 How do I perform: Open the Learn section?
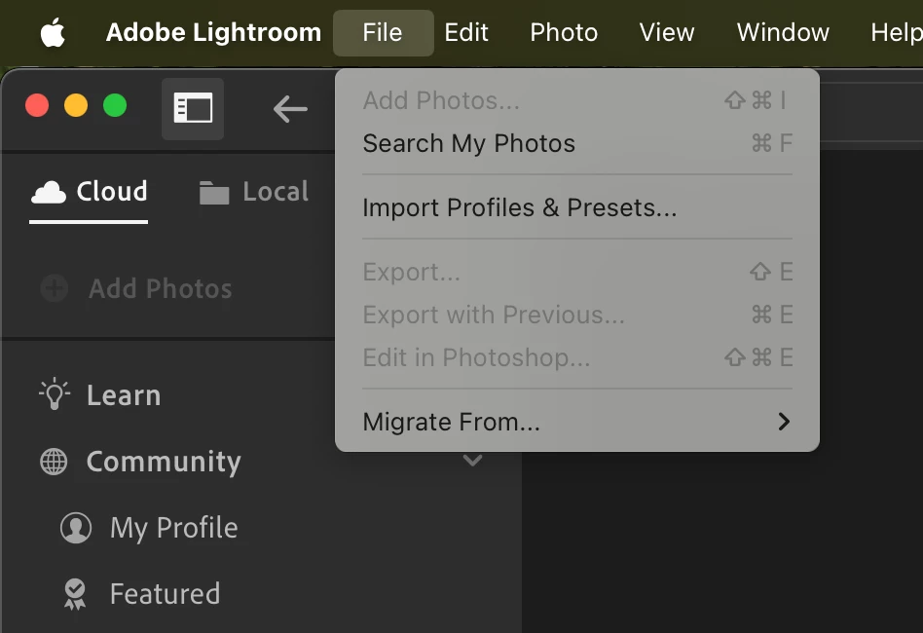[x=100, y=394]
